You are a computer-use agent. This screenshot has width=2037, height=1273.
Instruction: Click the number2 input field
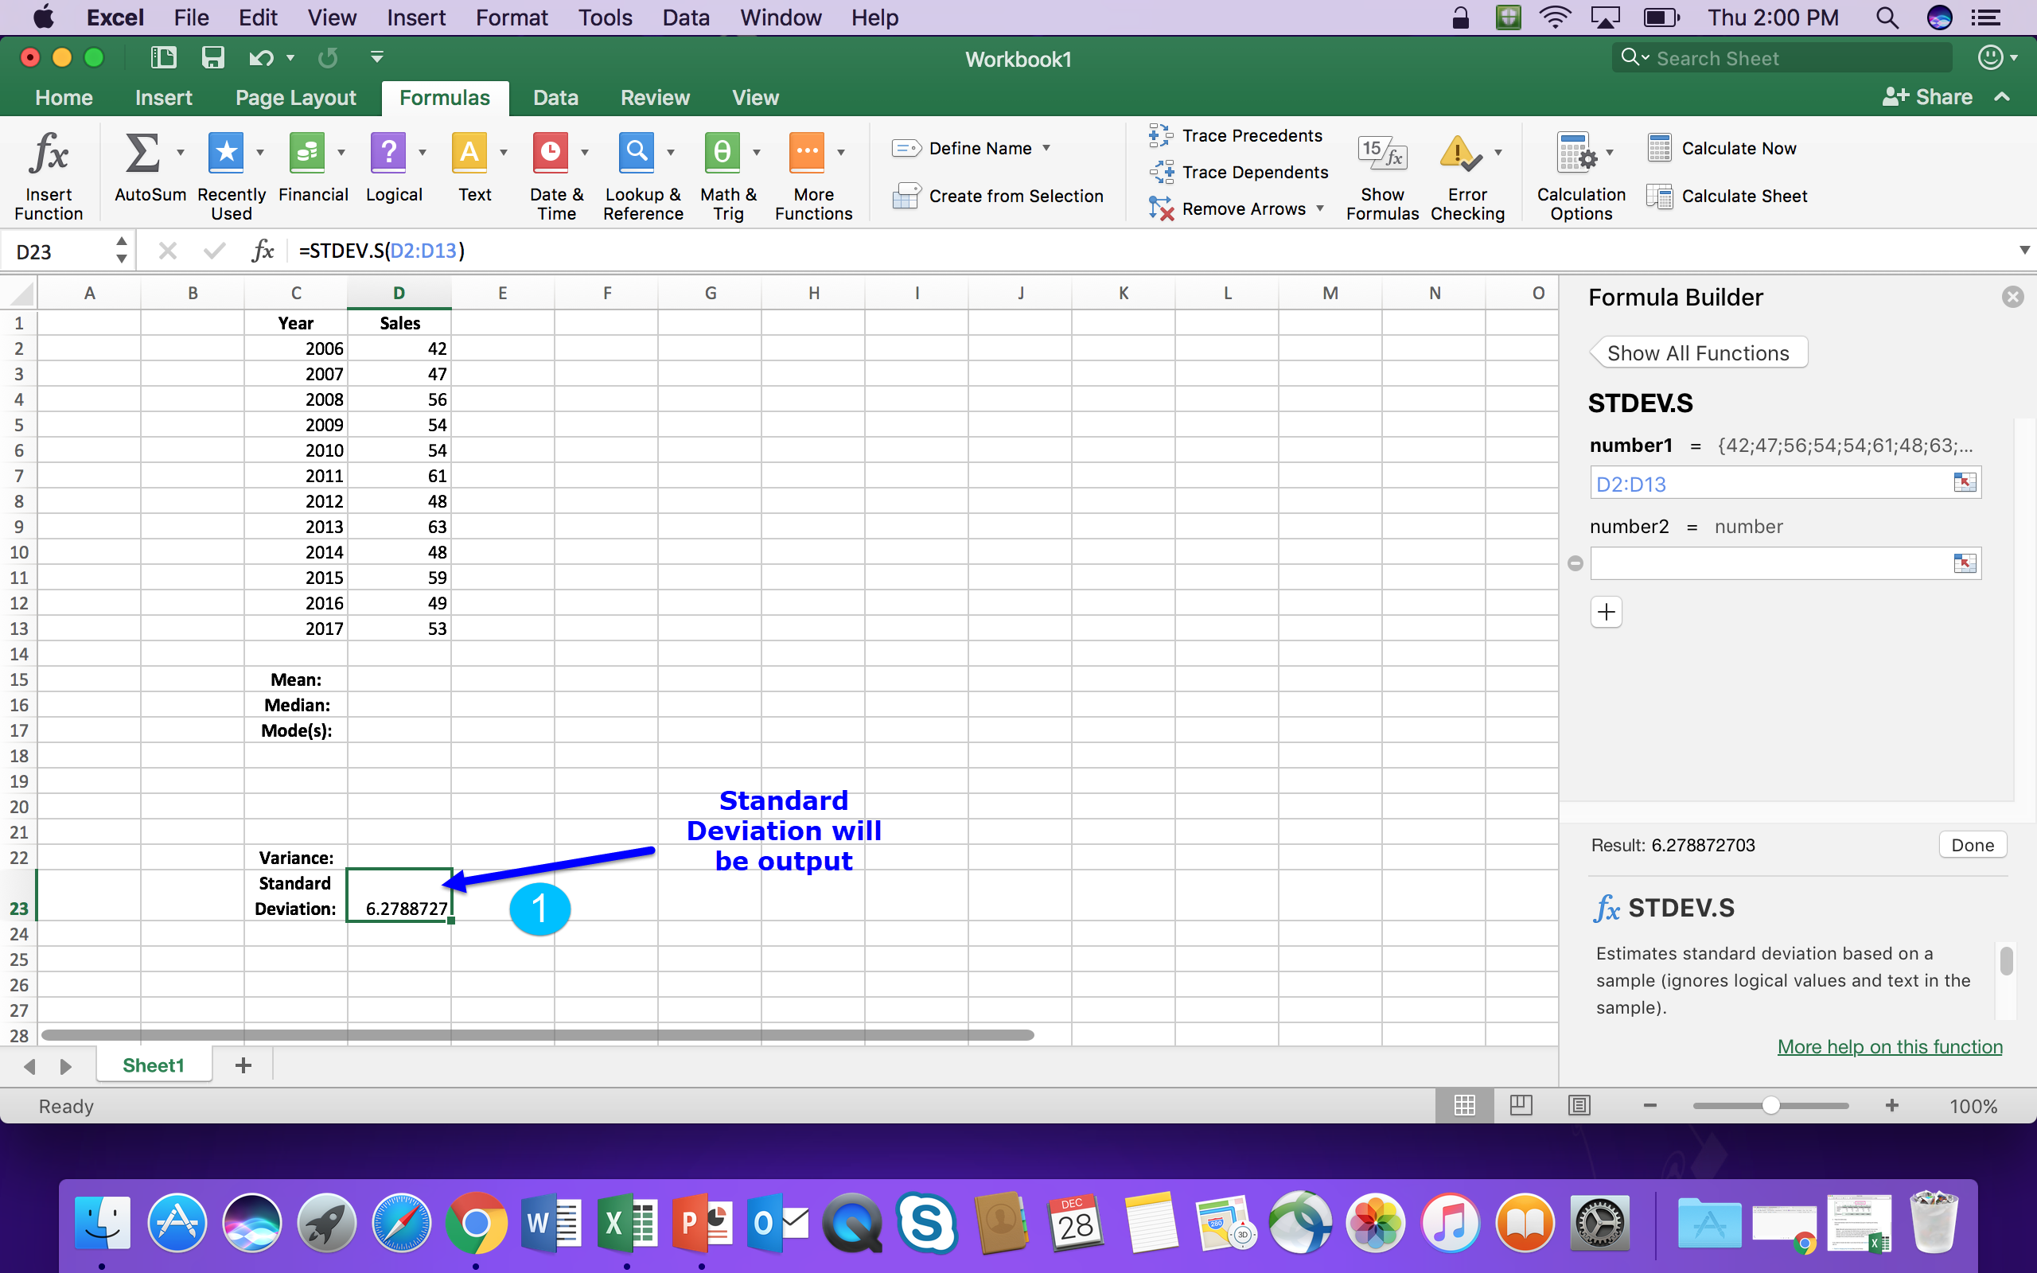pos(1767,563)
